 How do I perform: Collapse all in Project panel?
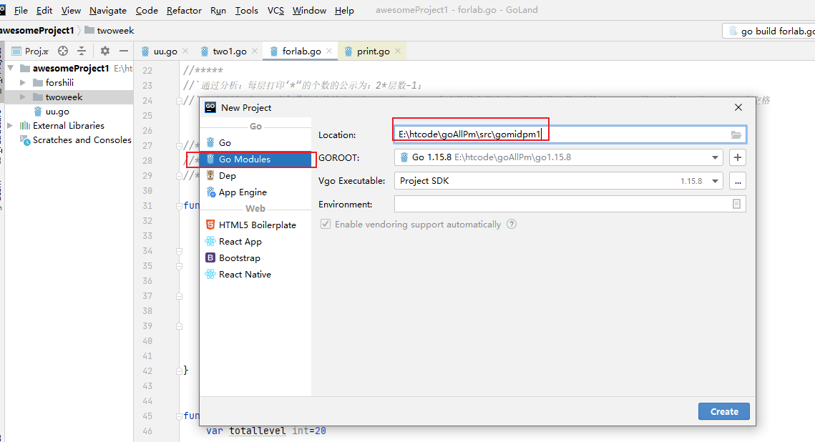[82, 51]
